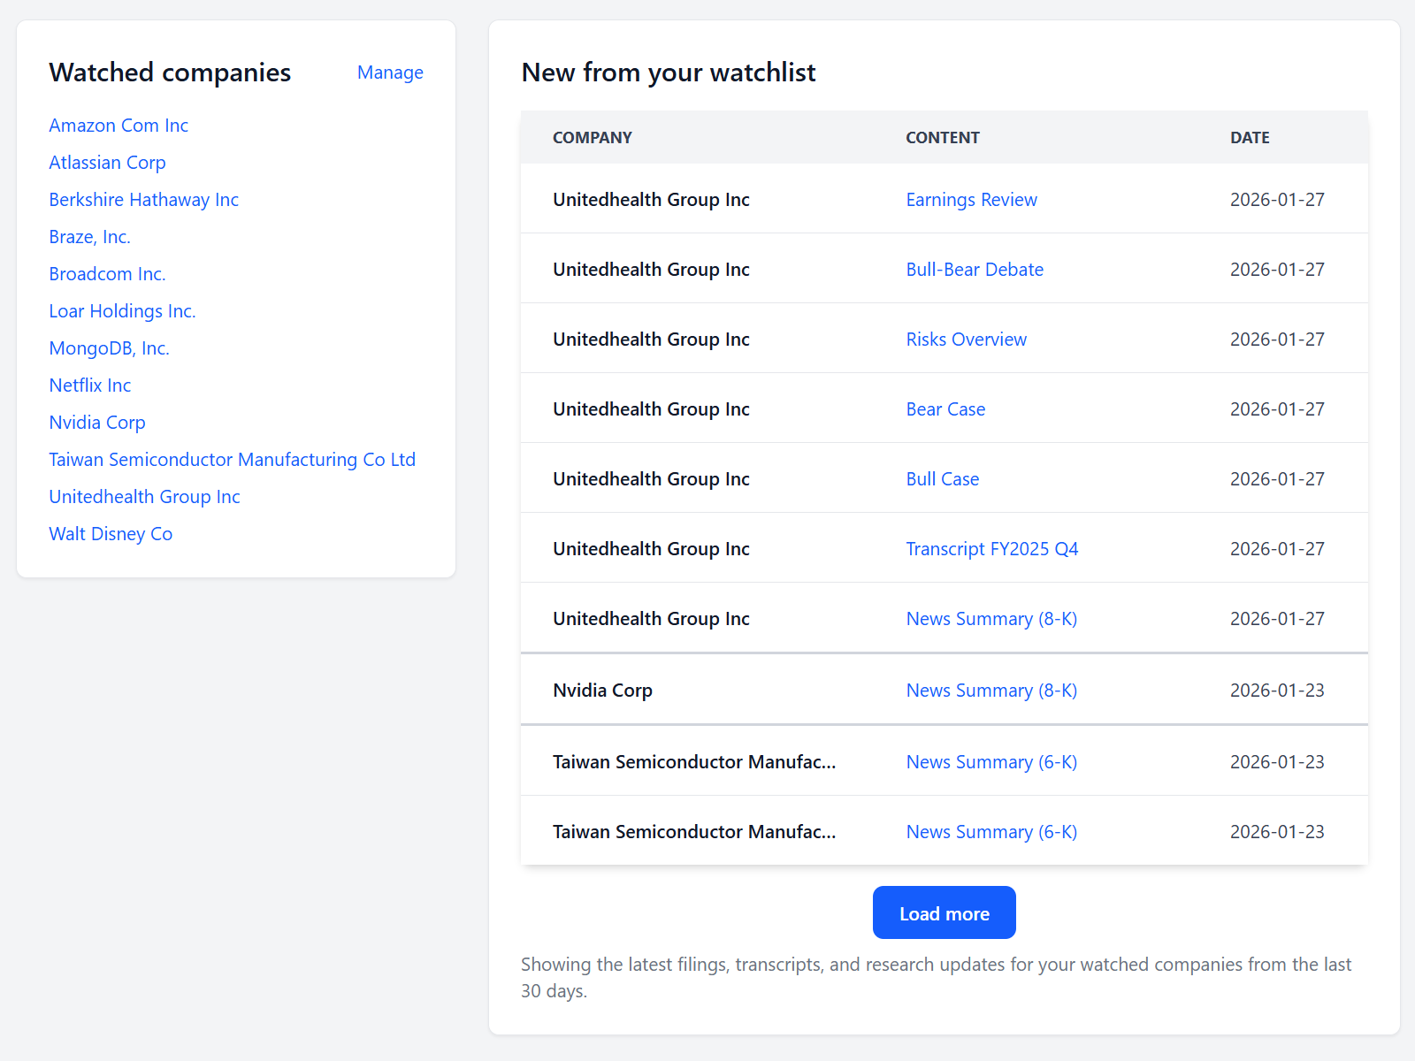This screenshot has width=1415, height=1061.
Task: Open the Manage watched companies page
Action: point(390,73)
